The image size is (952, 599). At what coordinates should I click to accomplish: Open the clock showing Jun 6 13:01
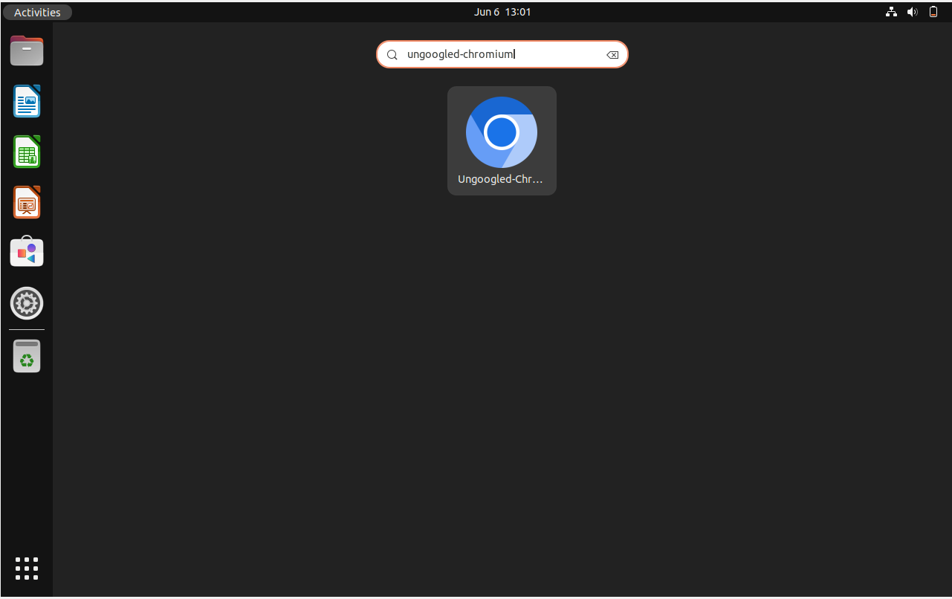[502, 12]
